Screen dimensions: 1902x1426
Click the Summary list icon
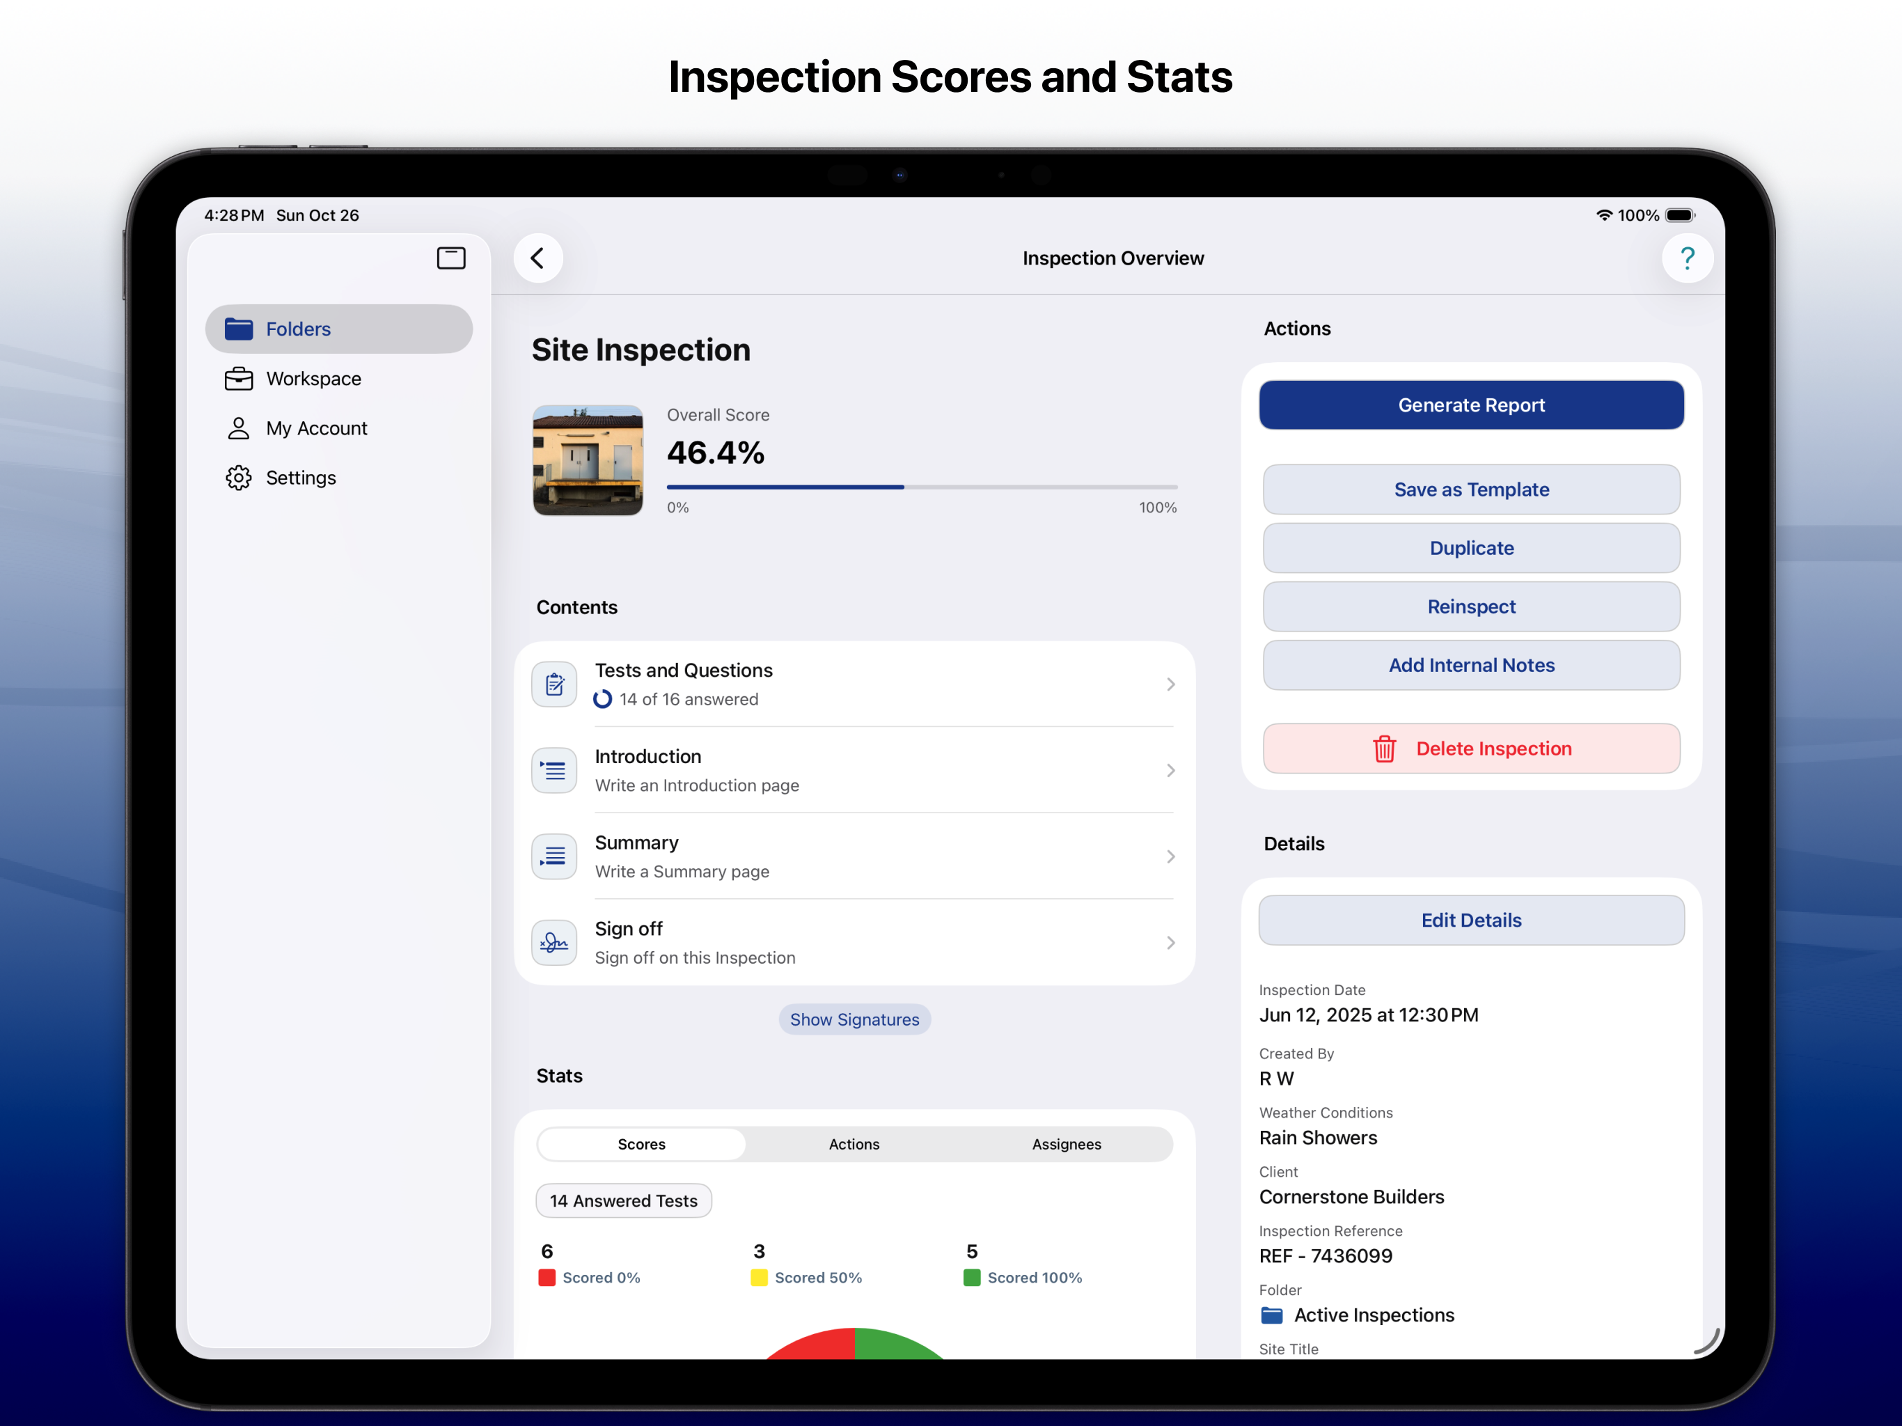[555, 856]
